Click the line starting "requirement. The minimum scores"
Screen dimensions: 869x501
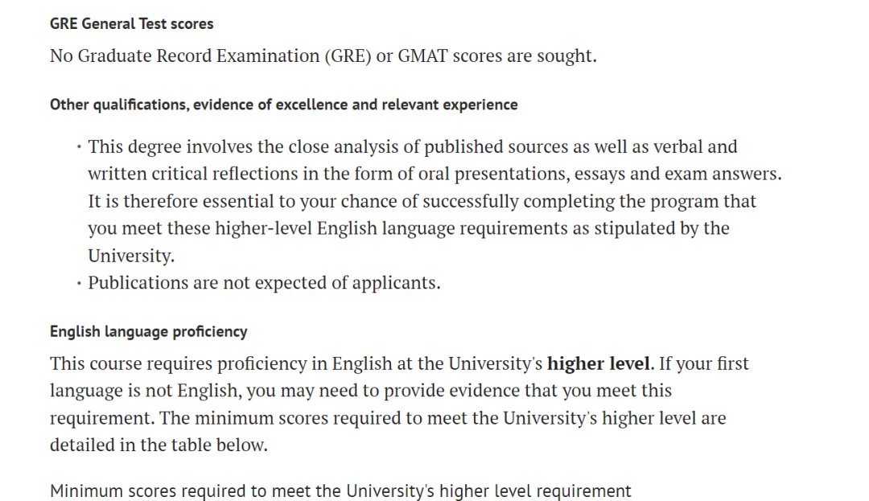point(387,418)
